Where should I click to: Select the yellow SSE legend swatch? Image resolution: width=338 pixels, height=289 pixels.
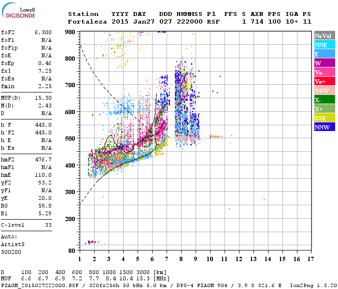(324, 118)
